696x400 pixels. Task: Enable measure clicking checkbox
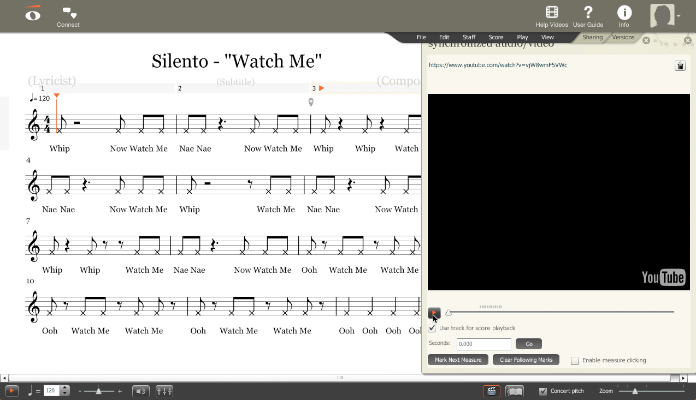(575, 361)
